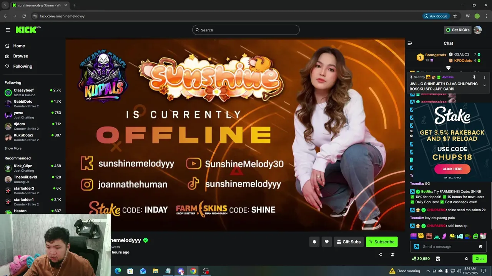The width and height of the screenshot is (492, 276).
Task: Open starladder1 recommended channel
Action: (x=33, y=202)
